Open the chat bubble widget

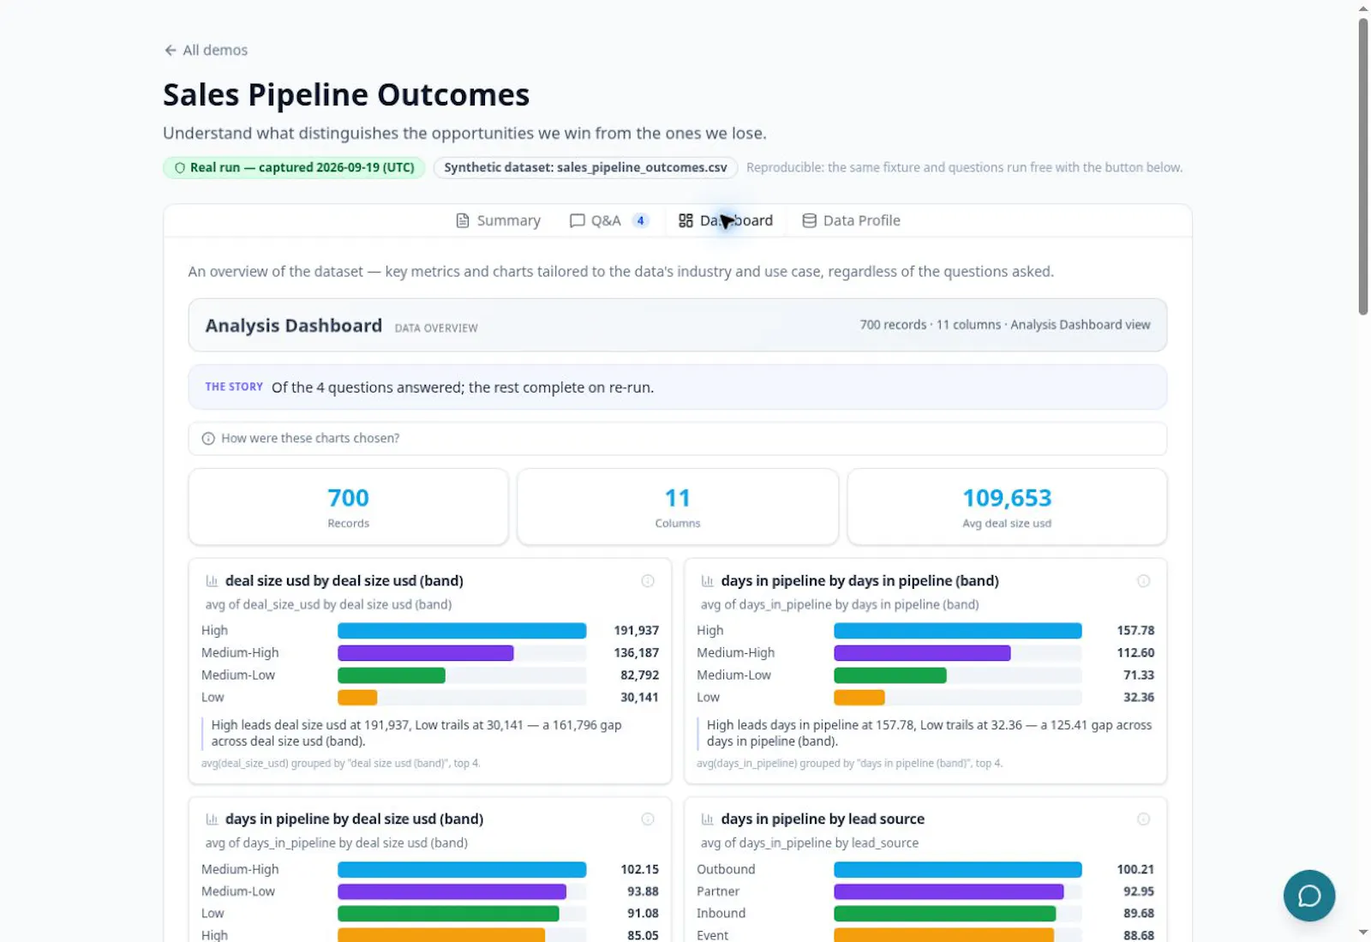click(1308, 896)
